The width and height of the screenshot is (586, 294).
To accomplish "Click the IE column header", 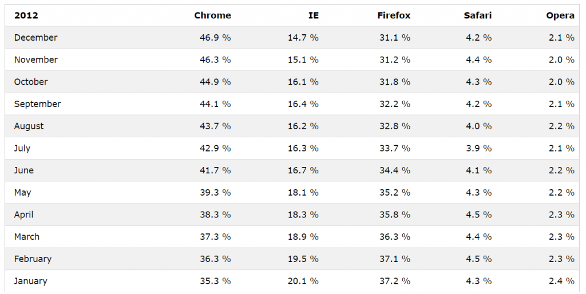I will pos(314,15).
